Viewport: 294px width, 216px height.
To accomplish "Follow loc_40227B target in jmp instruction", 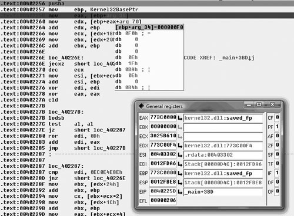I will (109, 148).
